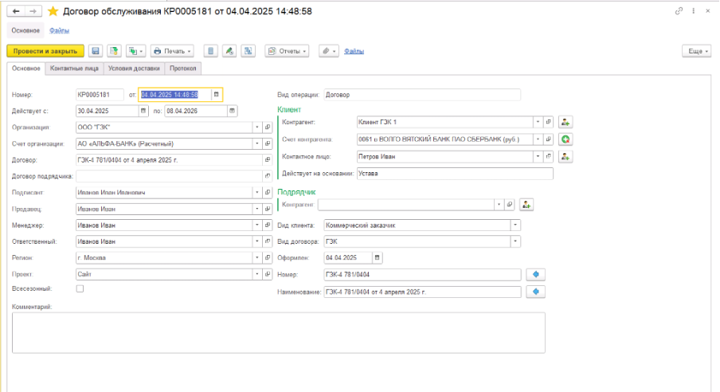720x392 pixels.
Task: Open calendar for Оформлен date
Action: point(377,258)
